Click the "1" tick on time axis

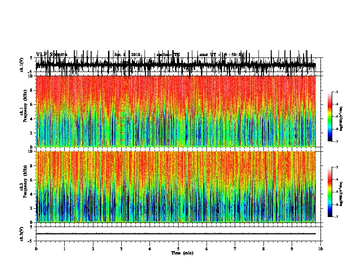tap(64, 249)
